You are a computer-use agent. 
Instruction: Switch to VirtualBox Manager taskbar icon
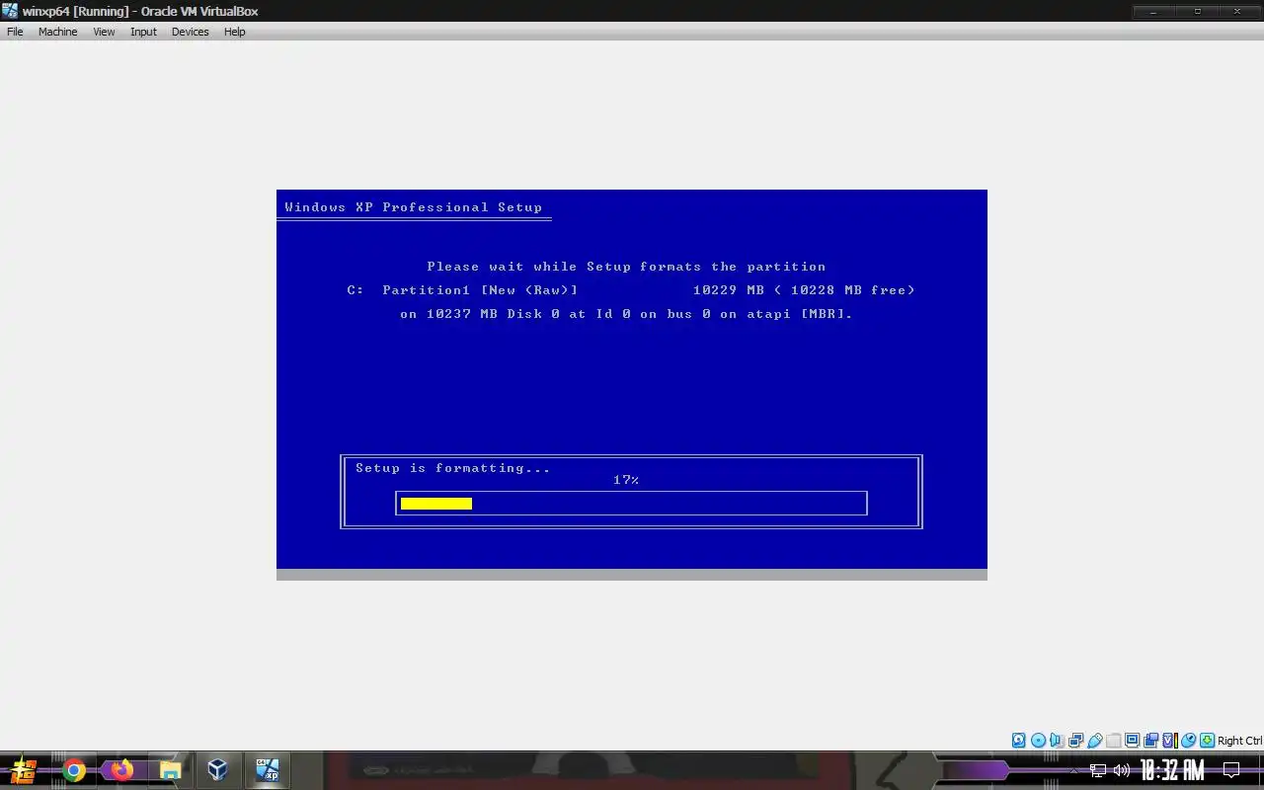pyautogui.click(x=218, y=770)
